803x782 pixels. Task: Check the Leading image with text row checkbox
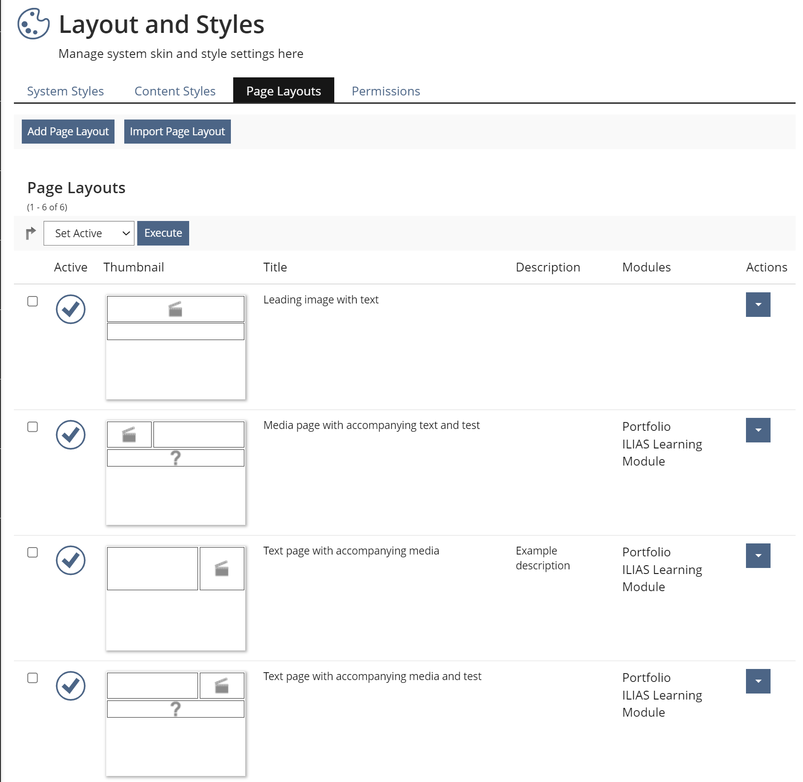32,301
